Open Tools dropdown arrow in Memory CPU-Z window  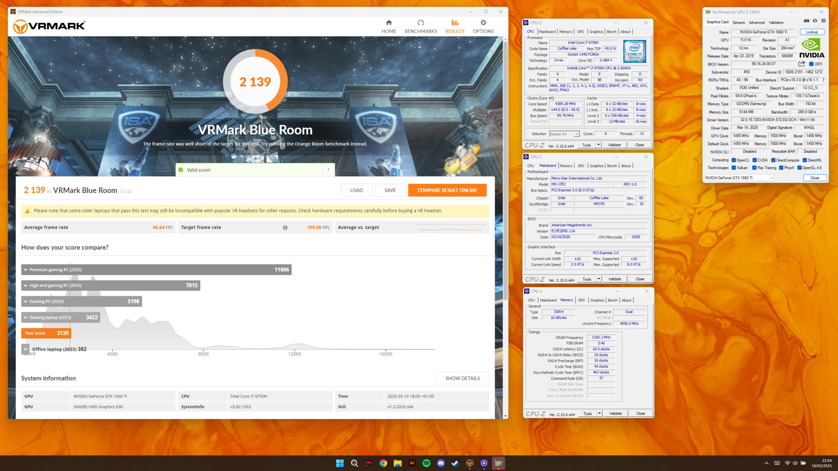tap(600, 413)
